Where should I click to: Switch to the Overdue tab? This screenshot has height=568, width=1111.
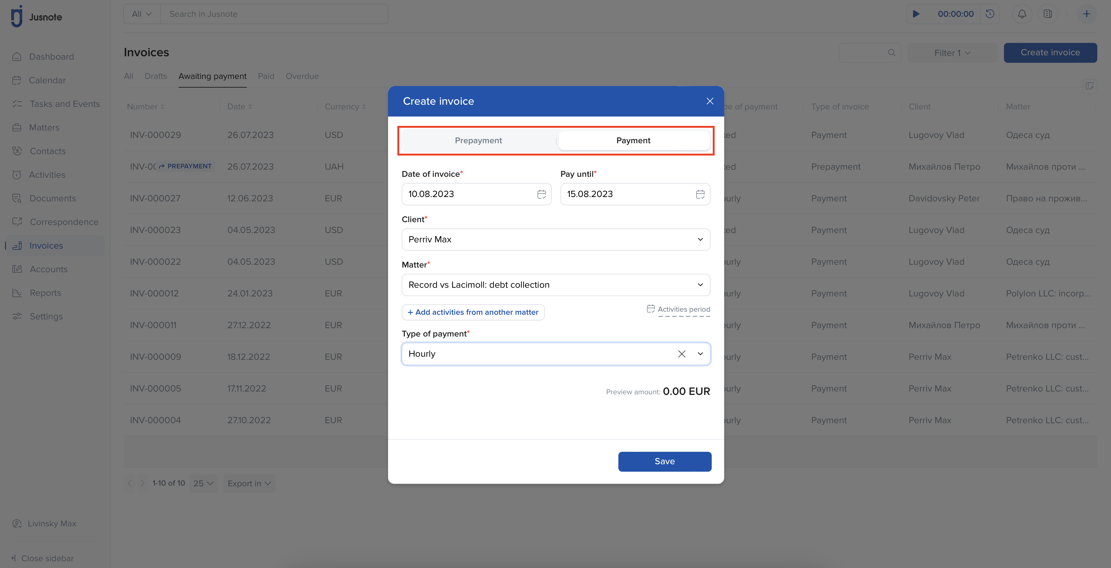click(x=302, y=76)
